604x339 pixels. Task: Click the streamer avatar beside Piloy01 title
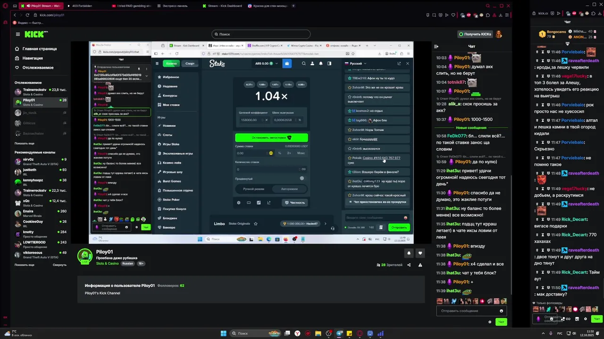85,256
